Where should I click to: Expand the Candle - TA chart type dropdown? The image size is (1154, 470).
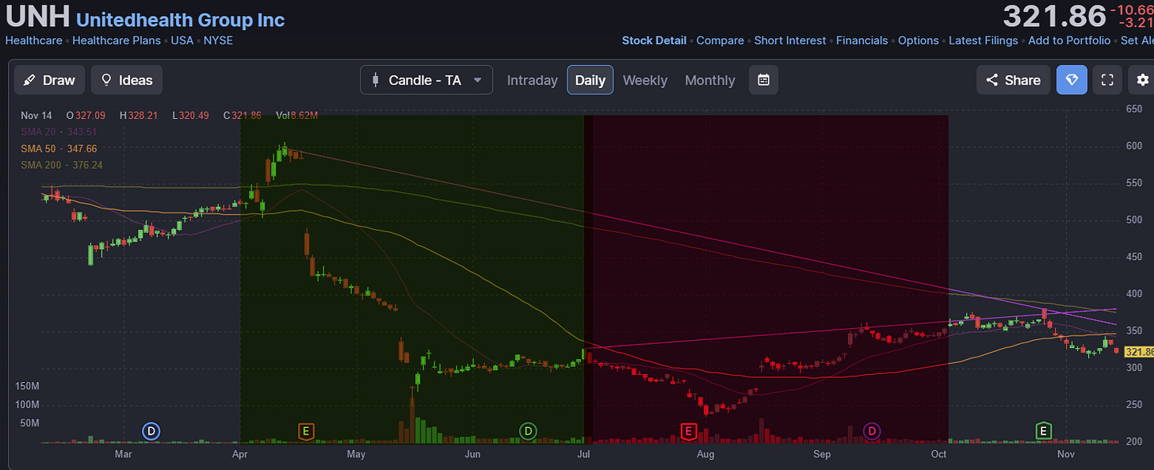click(426, 80)
